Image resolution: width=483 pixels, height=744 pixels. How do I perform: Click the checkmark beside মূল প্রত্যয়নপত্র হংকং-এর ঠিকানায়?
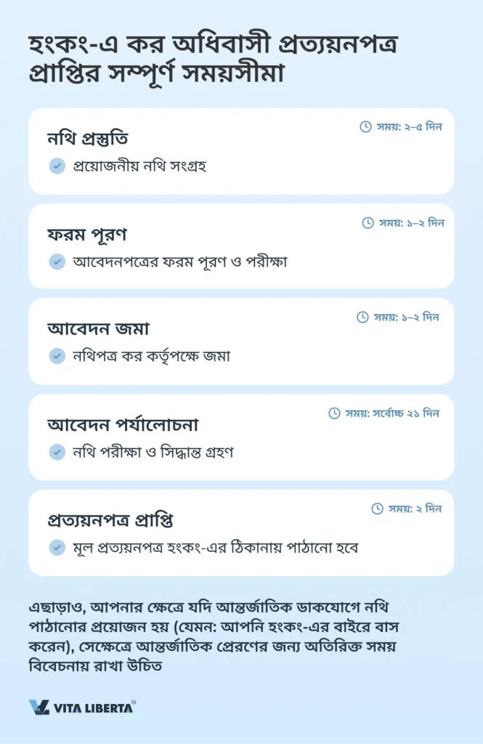click(57, 547)
